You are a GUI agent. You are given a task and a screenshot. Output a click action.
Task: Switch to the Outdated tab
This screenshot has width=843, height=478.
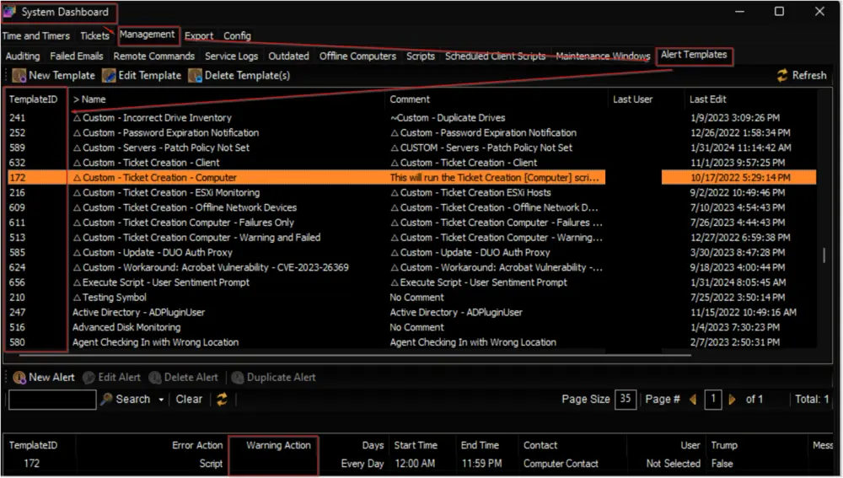(x=288, y=56)
